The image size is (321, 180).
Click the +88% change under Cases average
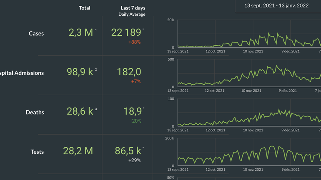pyautogui.click(x=135, y=42)
